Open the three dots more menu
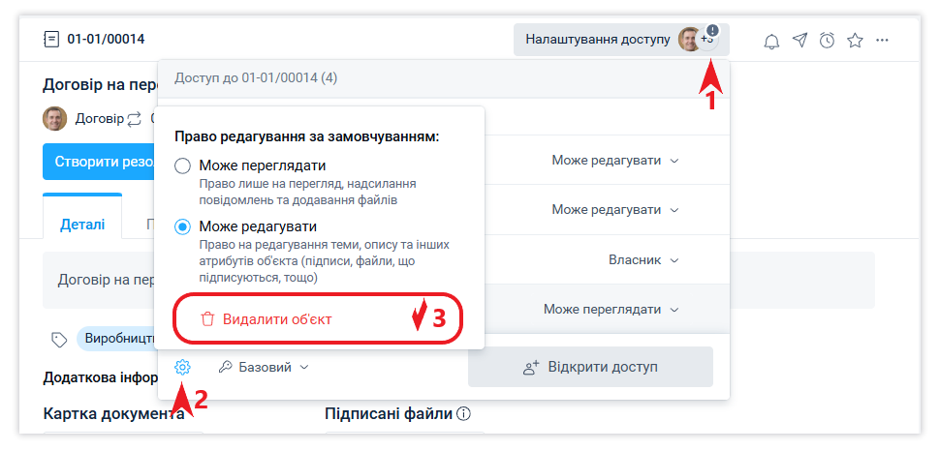 [x=882, y=41]
